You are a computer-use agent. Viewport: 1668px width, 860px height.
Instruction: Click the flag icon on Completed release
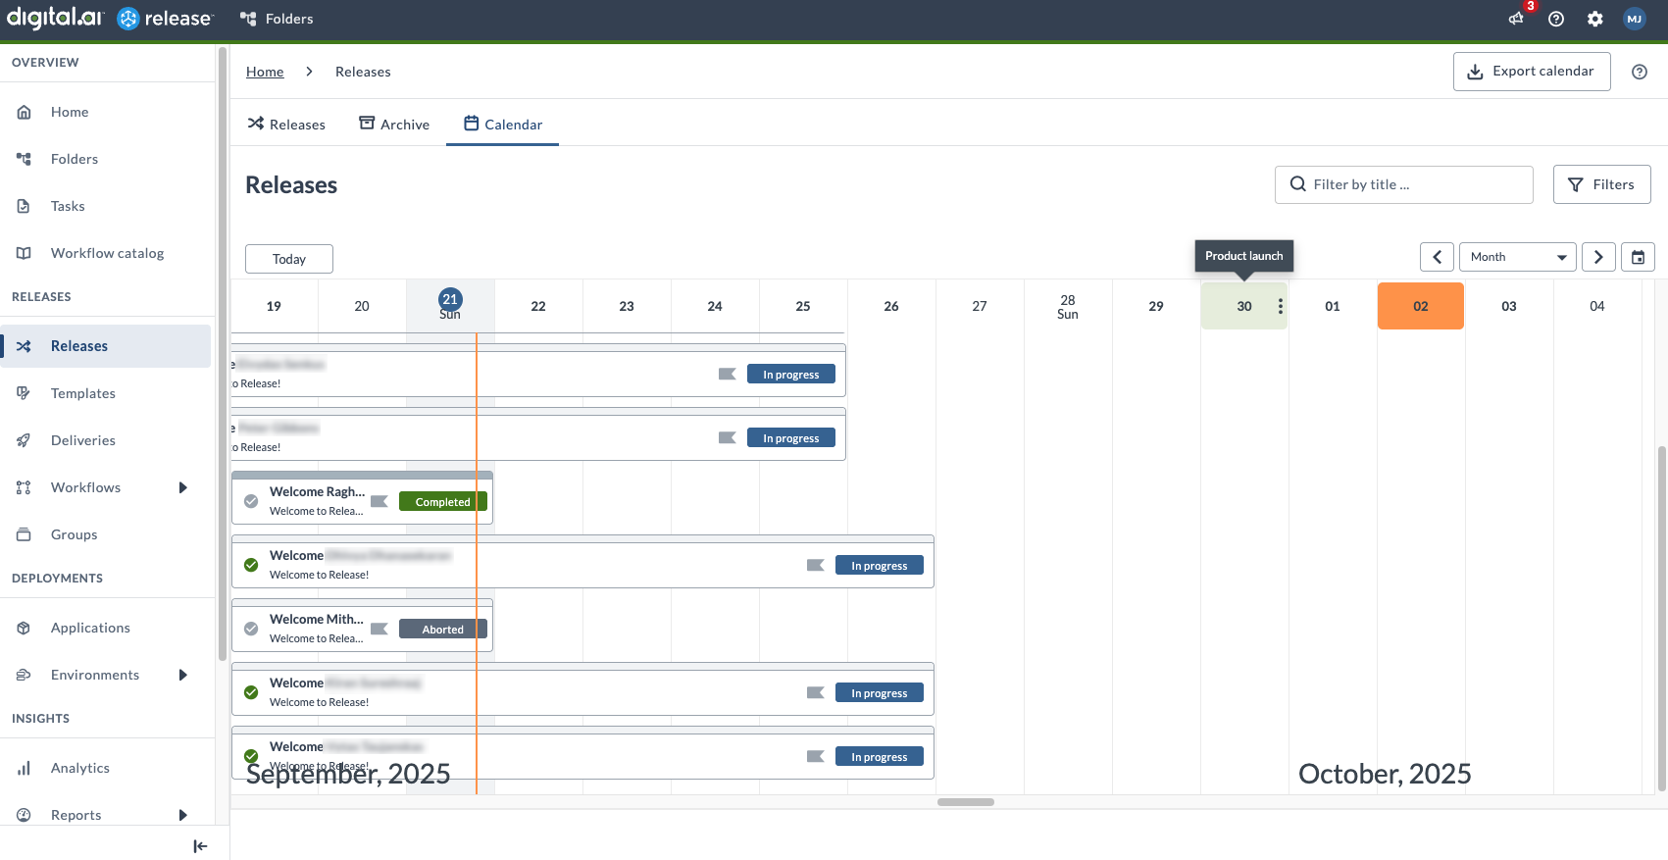pyautogui.click(x=379, y=501)
